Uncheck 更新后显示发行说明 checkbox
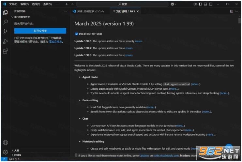242x162 pixels. pyautogui.click(x=76, y=34)
